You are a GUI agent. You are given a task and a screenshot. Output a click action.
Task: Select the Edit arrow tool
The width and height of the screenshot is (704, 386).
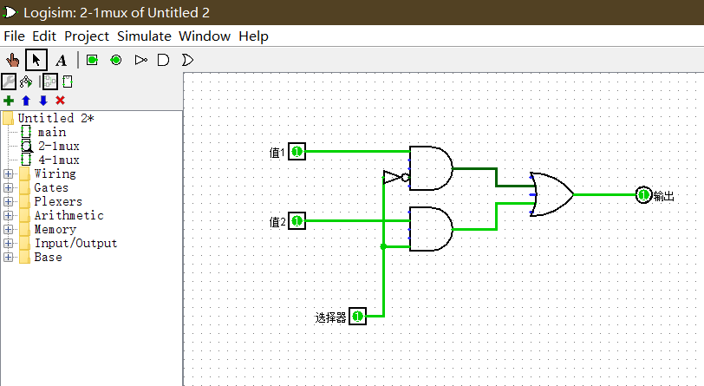[x=36, y=60]
